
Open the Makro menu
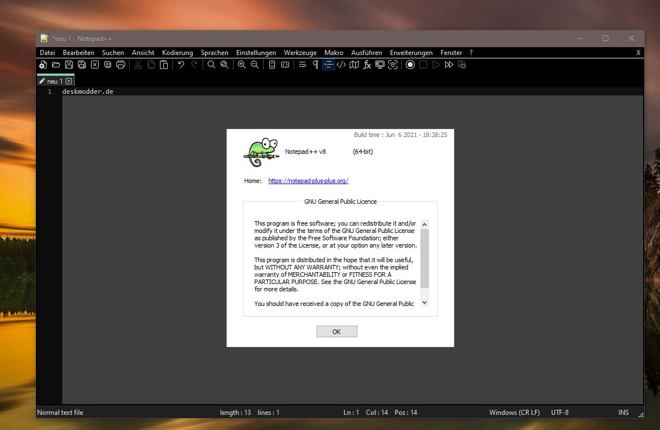pyautogui.click(x=334, y=53)
